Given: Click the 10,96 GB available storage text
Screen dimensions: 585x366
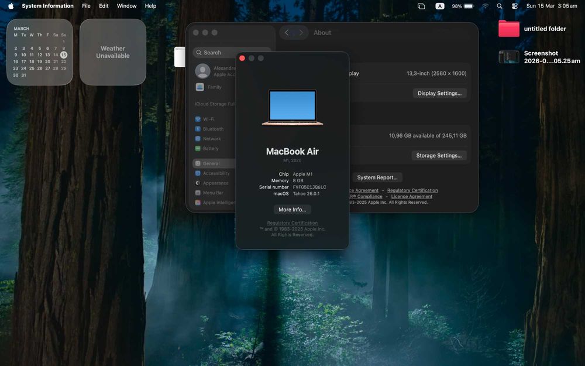Looking at the screenshot, I should pos(428,136).
